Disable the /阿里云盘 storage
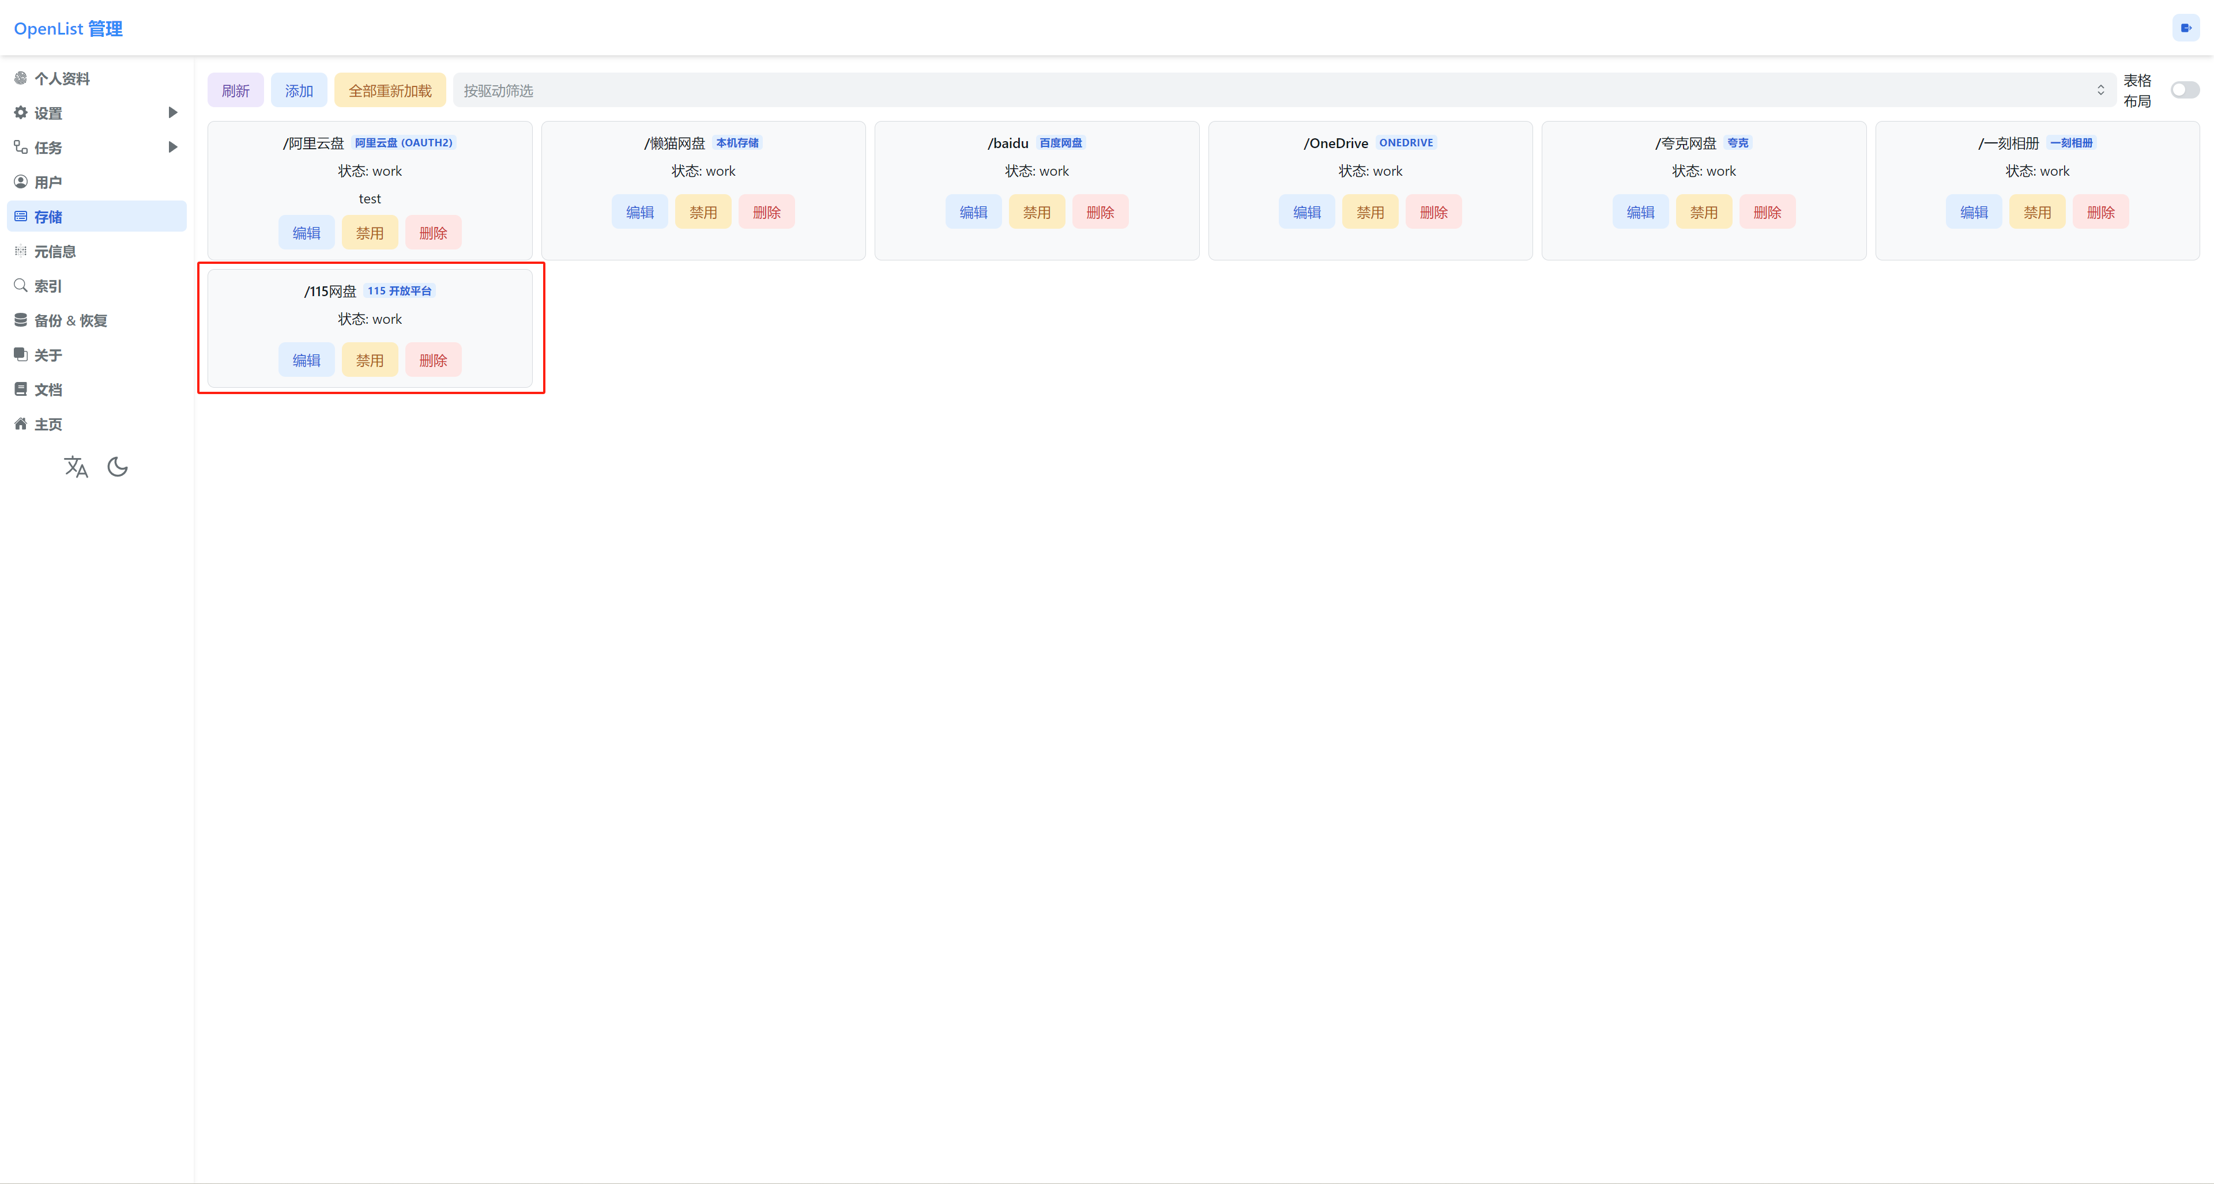Image resolution: width=2214 pixels, height=1184 pixels. point(370,233)
